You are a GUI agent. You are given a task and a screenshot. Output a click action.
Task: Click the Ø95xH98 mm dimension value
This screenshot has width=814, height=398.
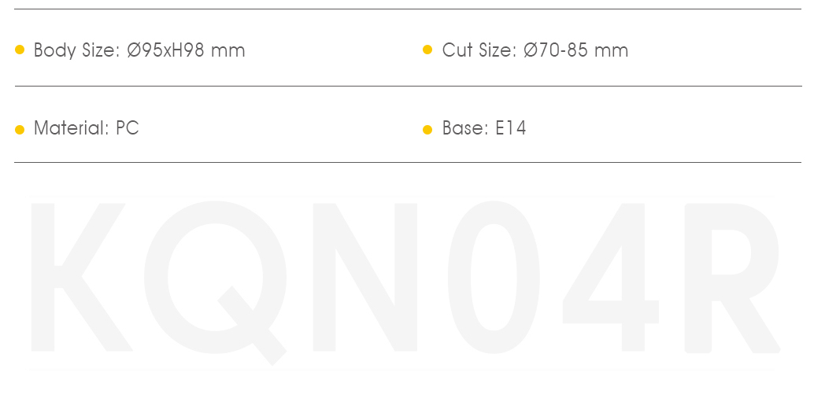(186, 50)
